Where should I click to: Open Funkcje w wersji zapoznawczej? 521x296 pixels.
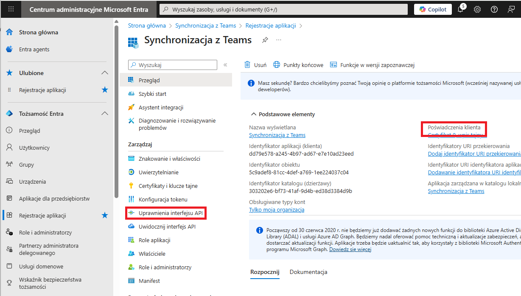[x=372, y=65]
